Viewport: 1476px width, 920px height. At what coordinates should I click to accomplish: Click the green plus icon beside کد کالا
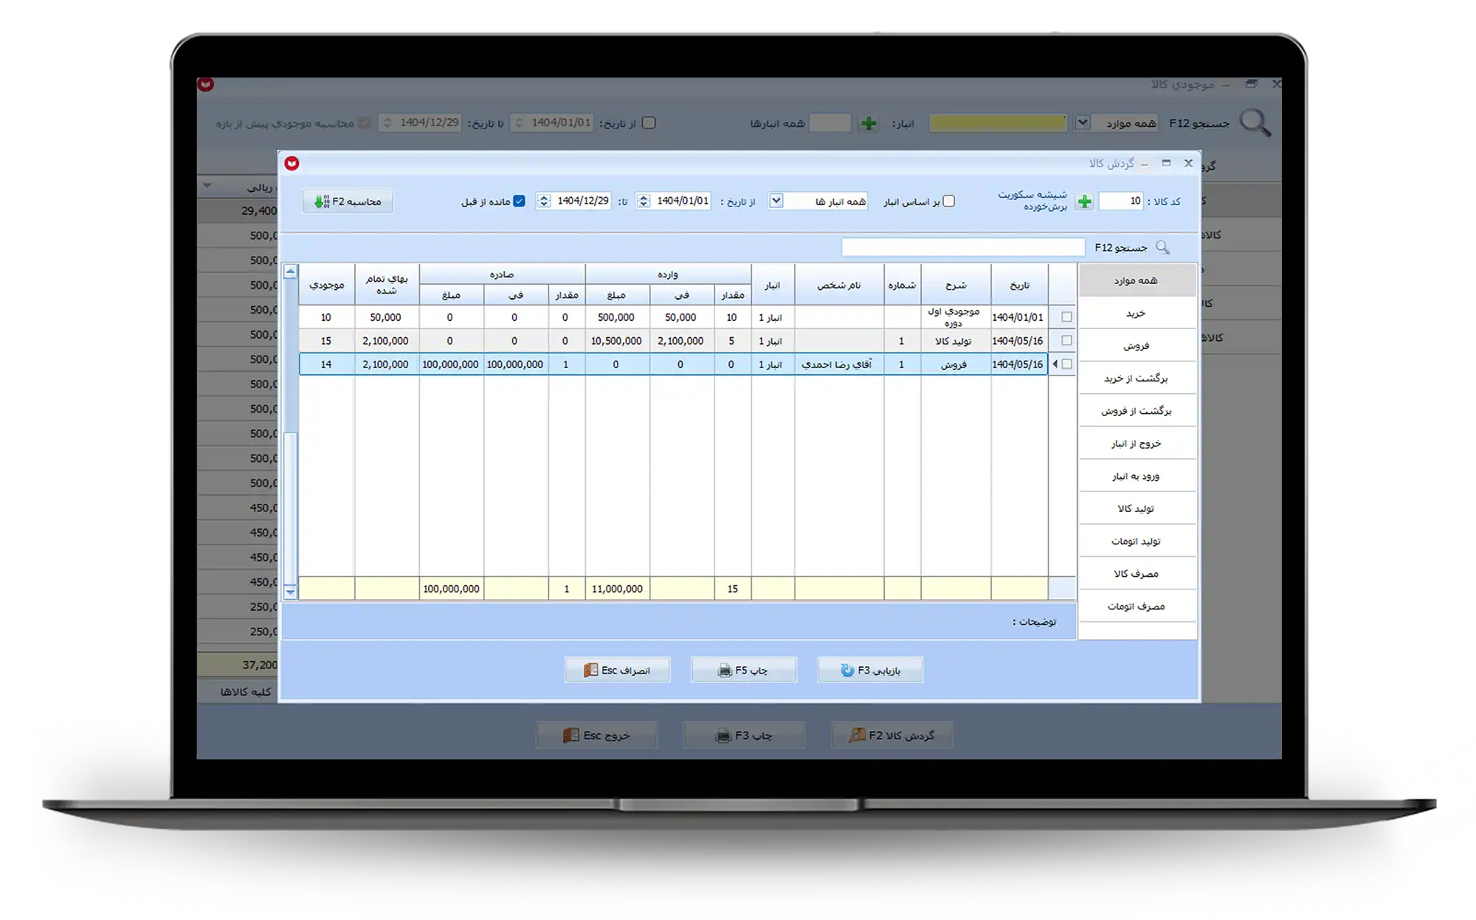pos(1084,201)
